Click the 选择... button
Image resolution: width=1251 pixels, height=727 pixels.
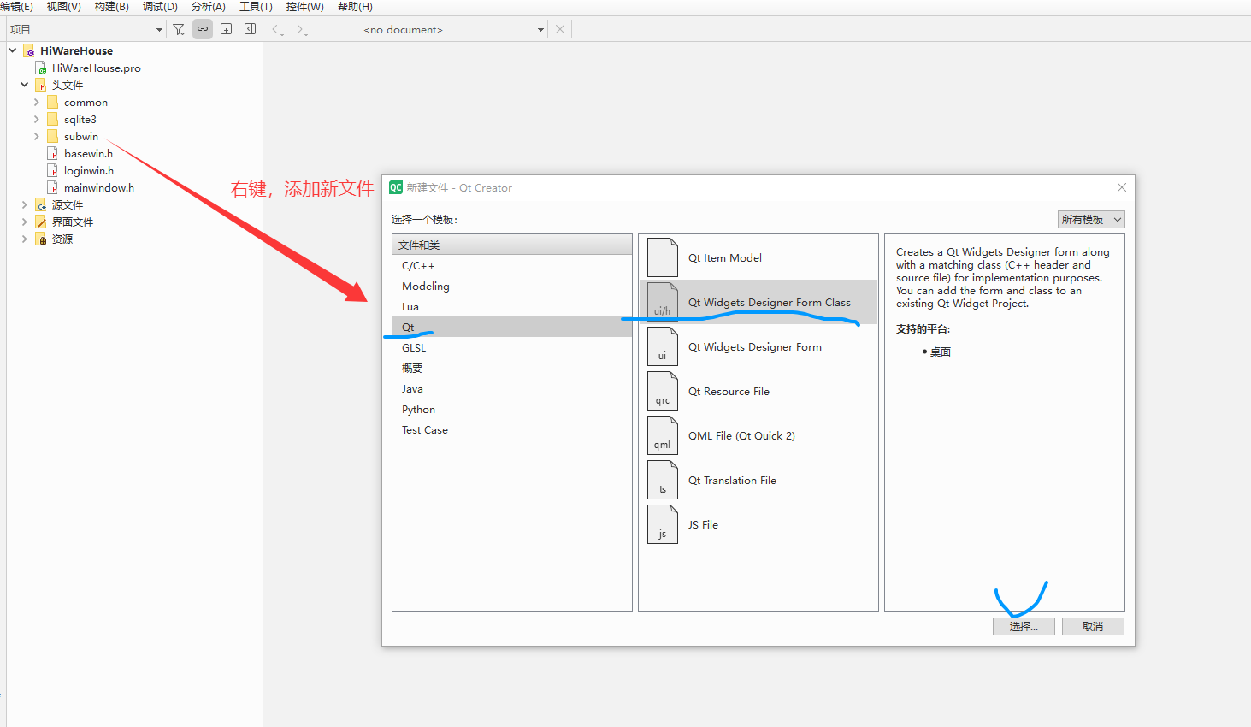click(x=1024, y=626)
